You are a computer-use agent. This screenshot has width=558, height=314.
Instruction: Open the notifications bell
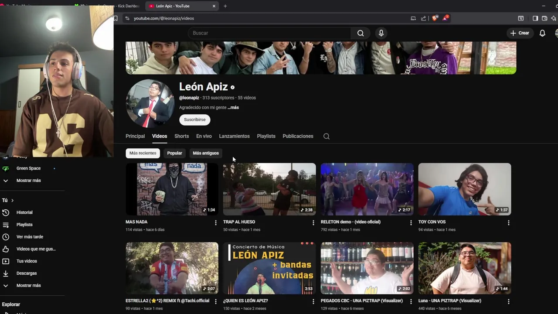point(542,33)
